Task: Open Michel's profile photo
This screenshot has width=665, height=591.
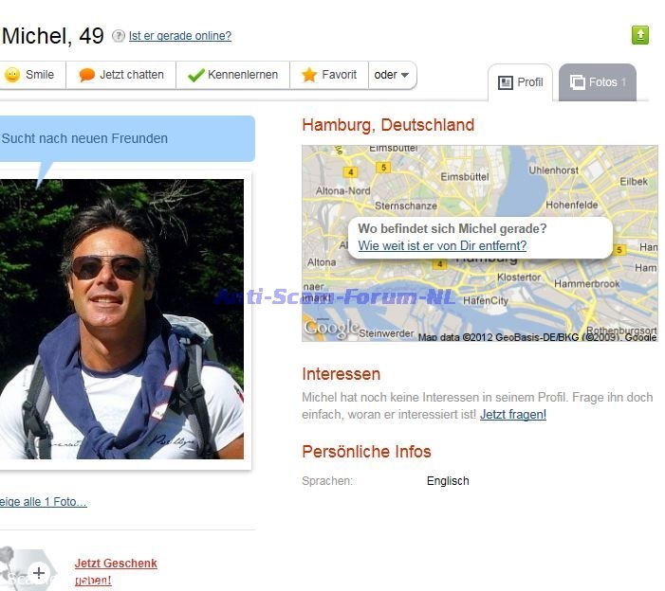Action: click(121, 319)
